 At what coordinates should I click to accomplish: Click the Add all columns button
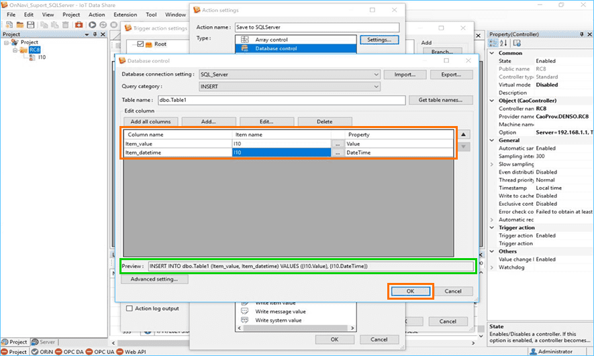pyautogui.click(x=151, y=121)
